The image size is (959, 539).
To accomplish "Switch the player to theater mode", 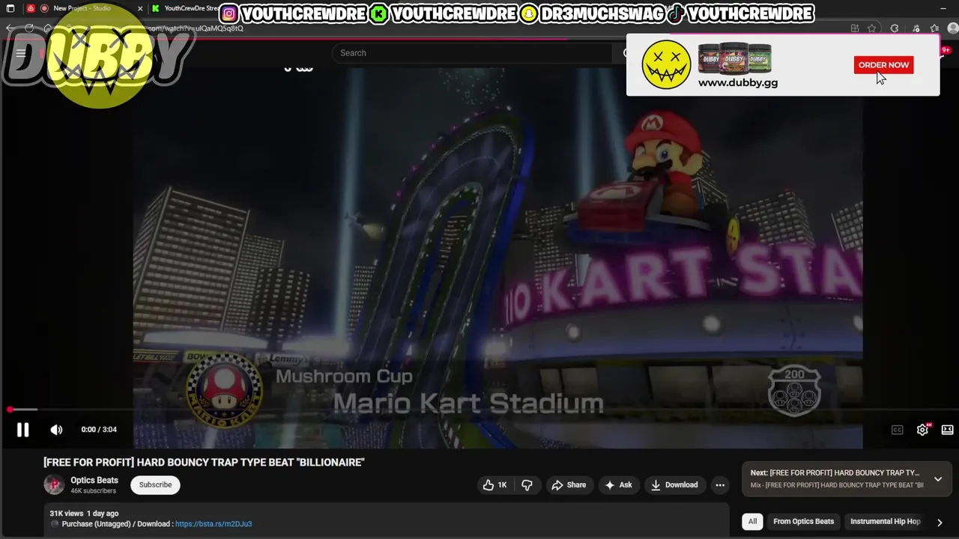I will pyautogui.click(x=947, y=430).
